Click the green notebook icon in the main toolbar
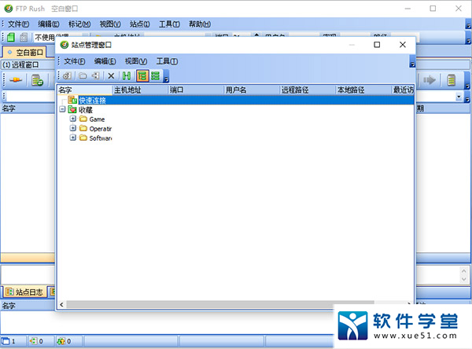Viewport: 472px width, 349px height. [x=11, y=37]
